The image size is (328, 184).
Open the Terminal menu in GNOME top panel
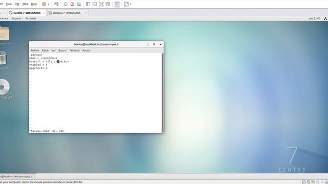(31, 18)
